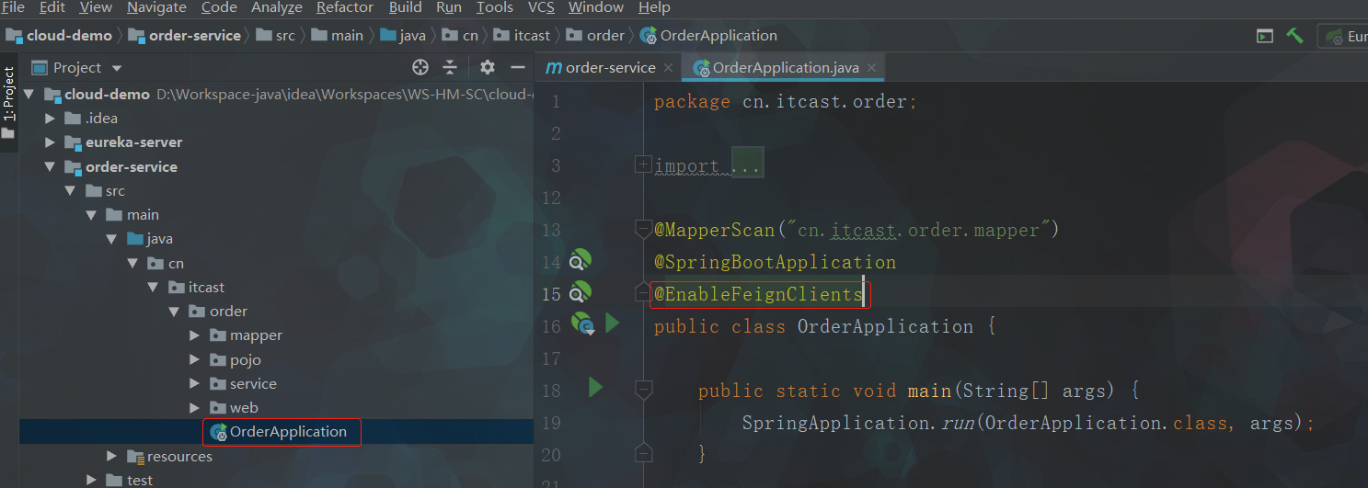Collapse the order-service module

(50, 166)
